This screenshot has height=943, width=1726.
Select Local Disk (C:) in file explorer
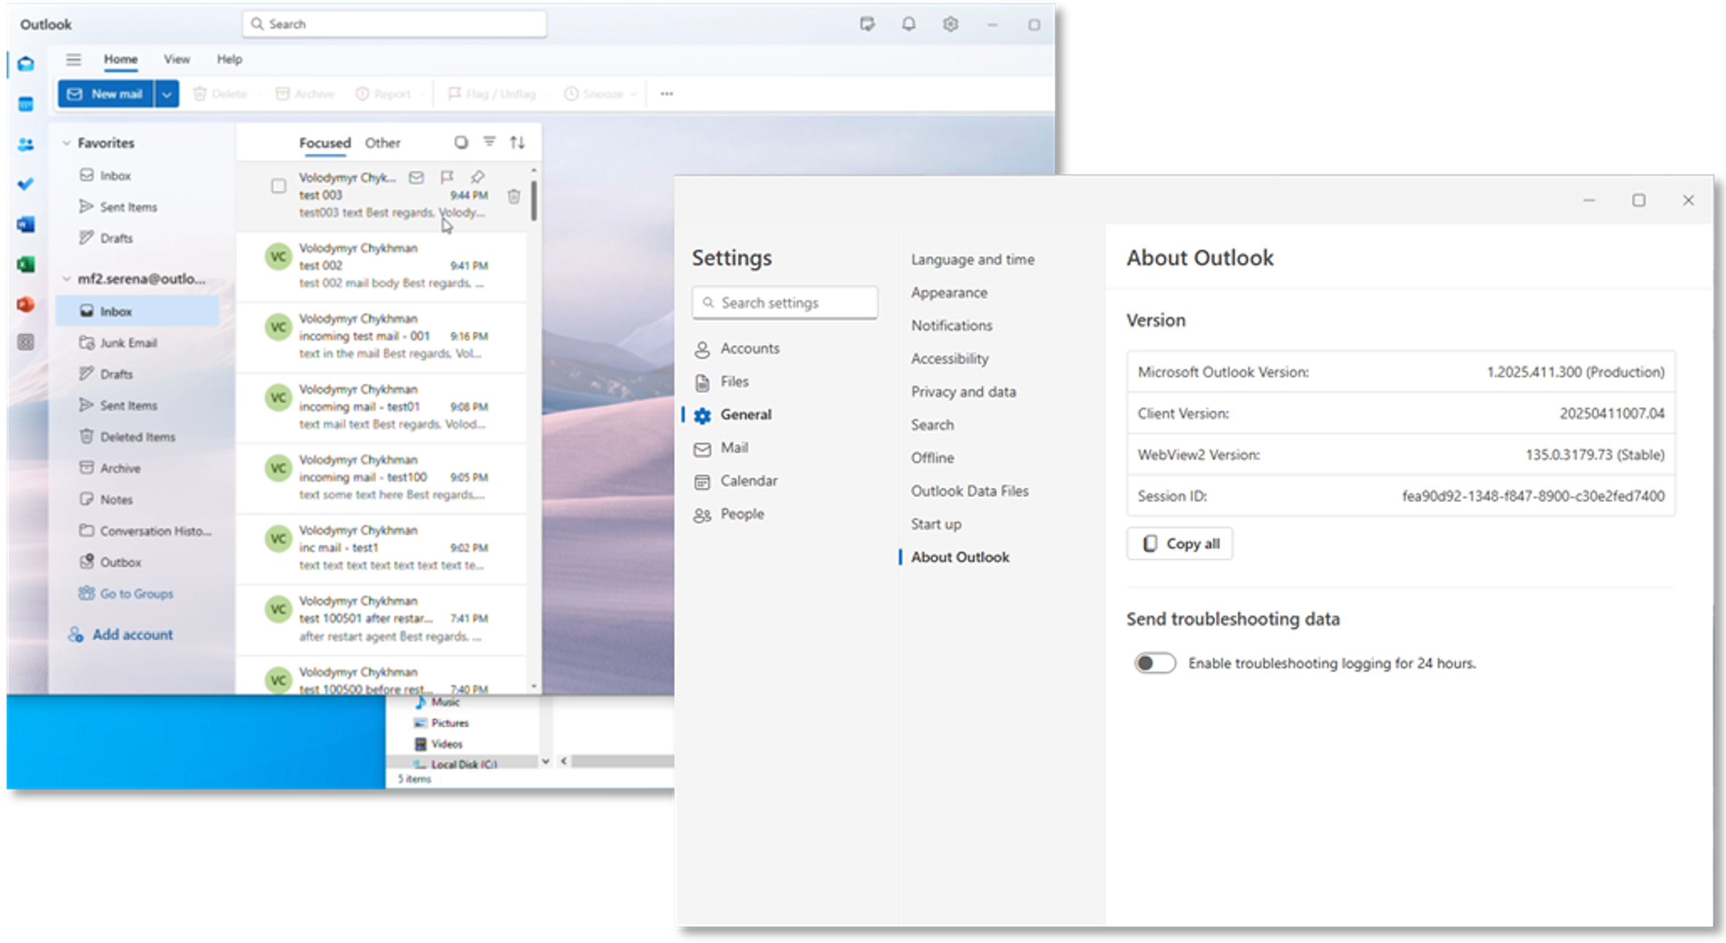point(456,764)
